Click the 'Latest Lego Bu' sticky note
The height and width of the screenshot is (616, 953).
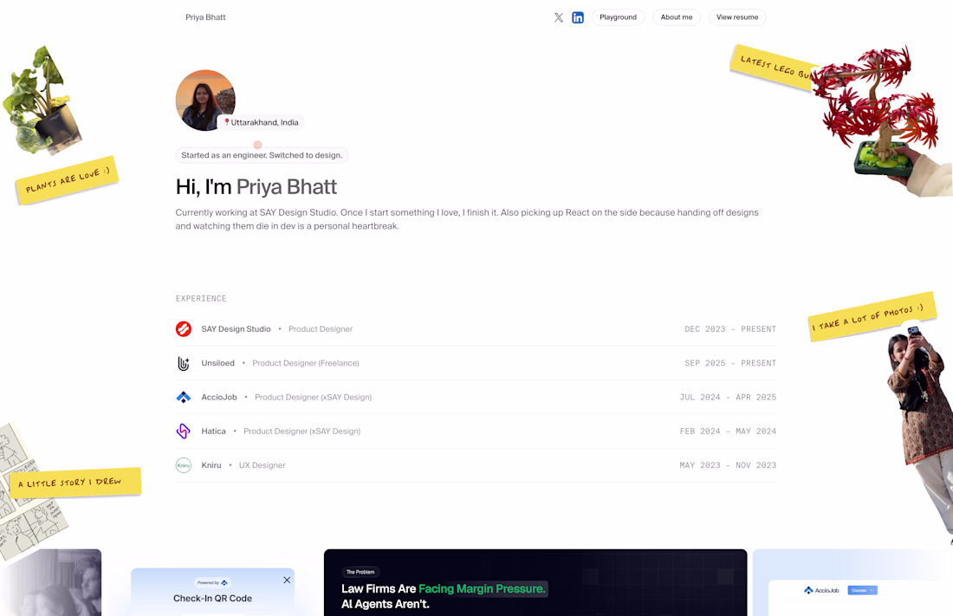772,67
